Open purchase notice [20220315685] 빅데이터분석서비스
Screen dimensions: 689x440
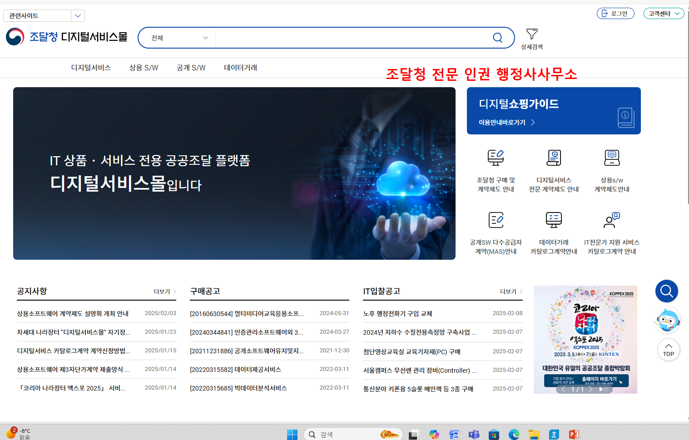pyautogui.click(x=238, y=388)
